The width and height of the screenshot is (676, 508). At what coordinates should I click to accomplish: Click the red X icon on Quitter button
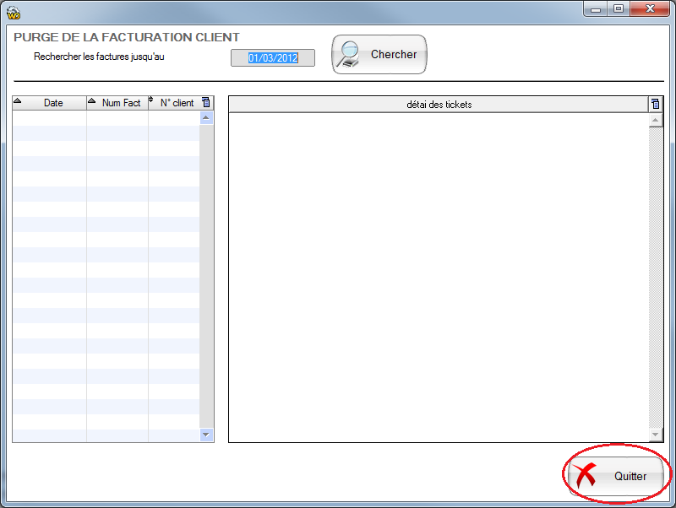click(x=586, y=474)
